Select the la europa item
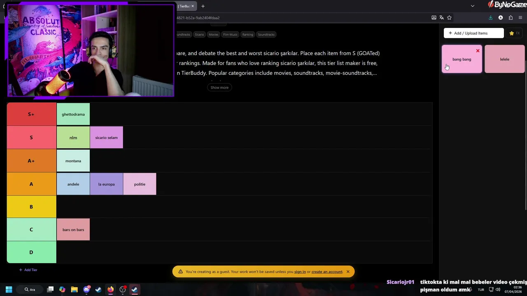 tap(107, 184)
